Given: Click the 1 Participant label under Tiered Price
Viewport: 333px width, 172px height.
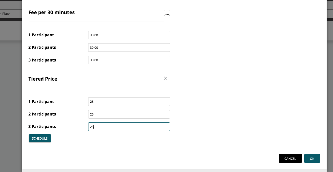Looking at the screenshot, I should 41,102.
